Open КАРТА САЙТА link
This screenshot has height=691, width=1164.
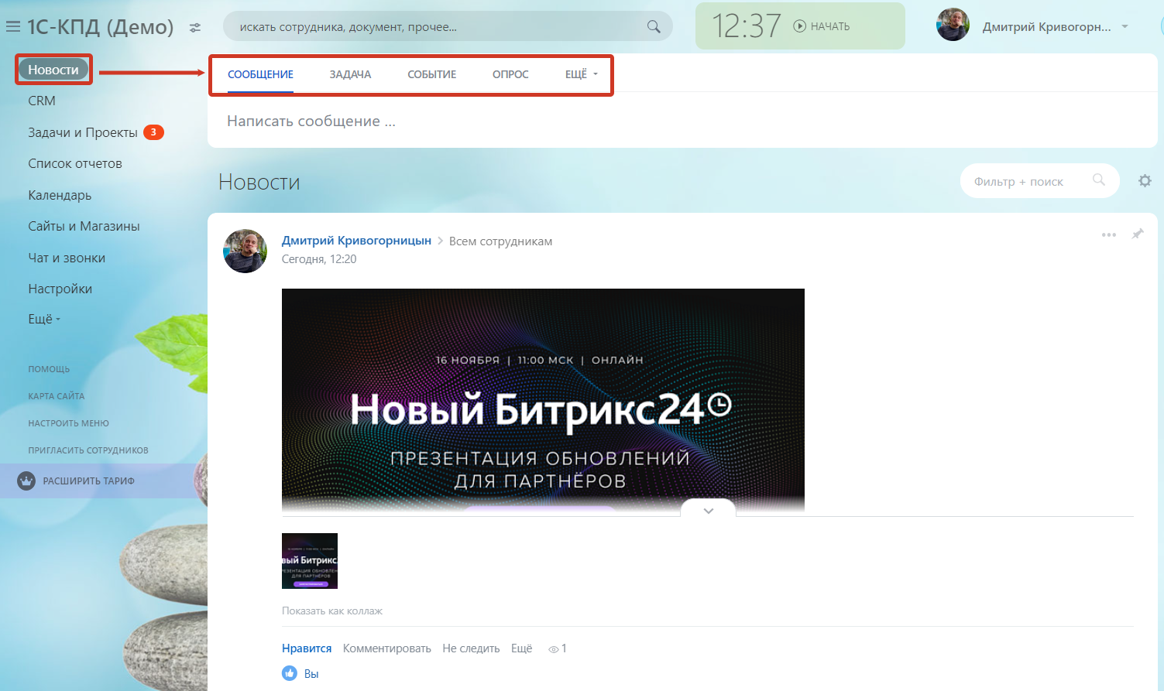pos(57,396)
